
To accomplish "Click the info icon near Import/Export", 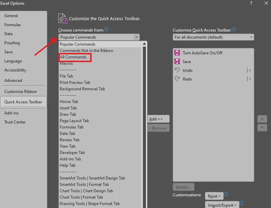I will [241, 204].
